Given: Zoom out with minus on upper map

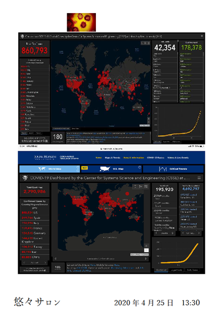Looking at the screenshot, I should click(149, 122).
